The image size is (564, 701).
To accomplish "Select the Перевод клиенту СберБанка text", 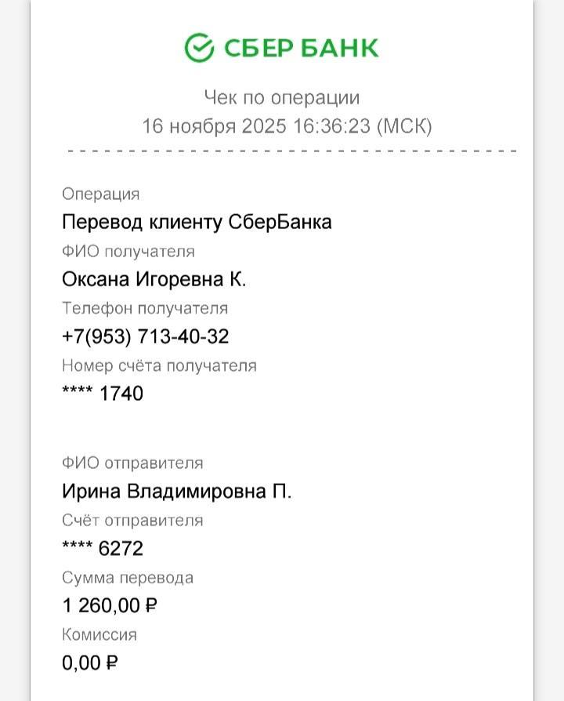I will 197,222.
